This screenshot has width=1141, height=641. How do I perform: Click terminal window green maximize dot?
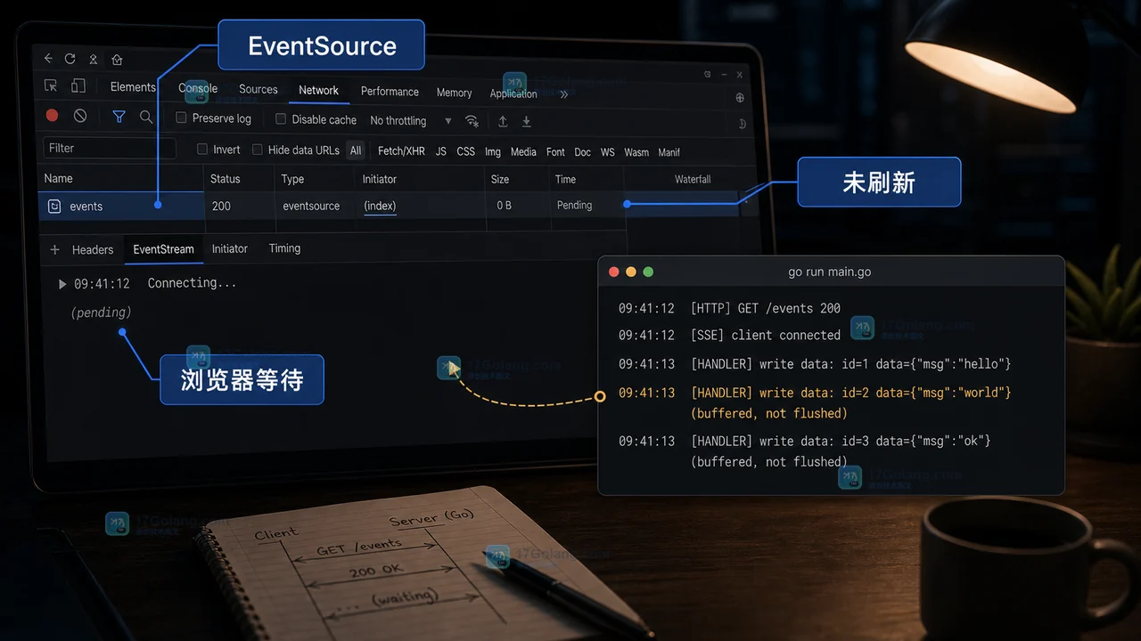pos(648,272)
